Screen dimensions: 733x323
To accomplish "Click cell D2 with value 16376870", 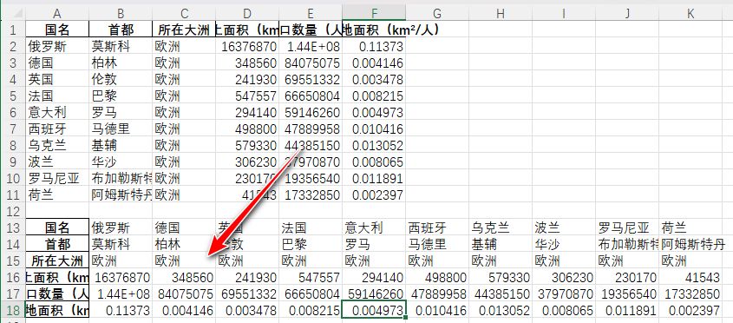I will click(x=247, y=46).
